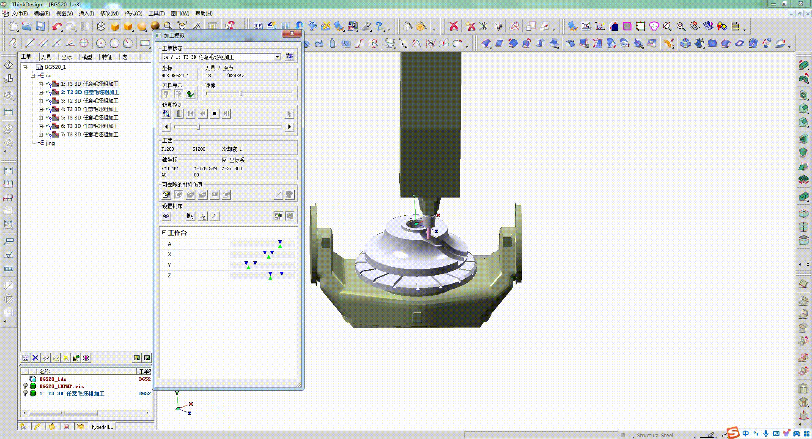Viewport: 812px width, 439px height.
Task: Click the job list button beside 工单状态 dropdown
Action: click(x=289, y=57)
